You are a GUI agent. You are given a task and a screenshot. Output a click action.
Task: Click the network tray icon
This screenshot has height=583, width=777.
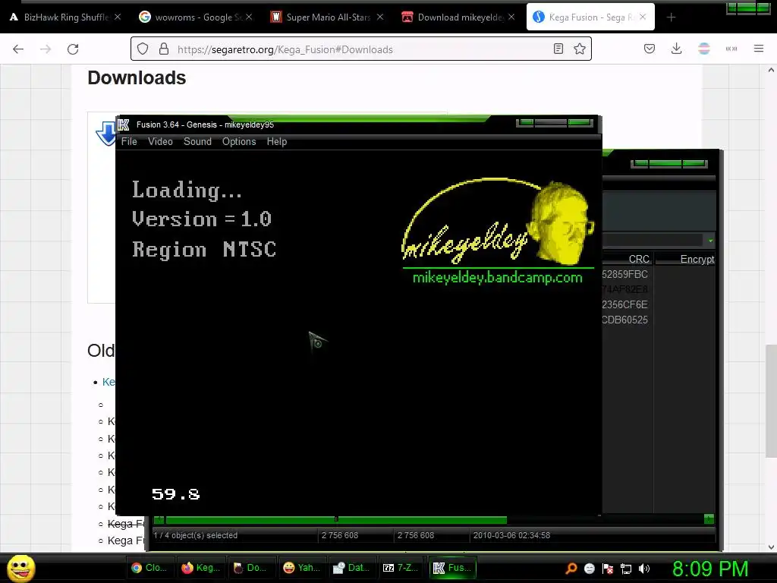point(626,569)
